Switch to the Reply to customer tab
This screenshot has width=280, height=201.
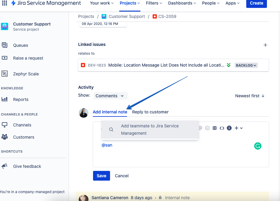[150, 112]
